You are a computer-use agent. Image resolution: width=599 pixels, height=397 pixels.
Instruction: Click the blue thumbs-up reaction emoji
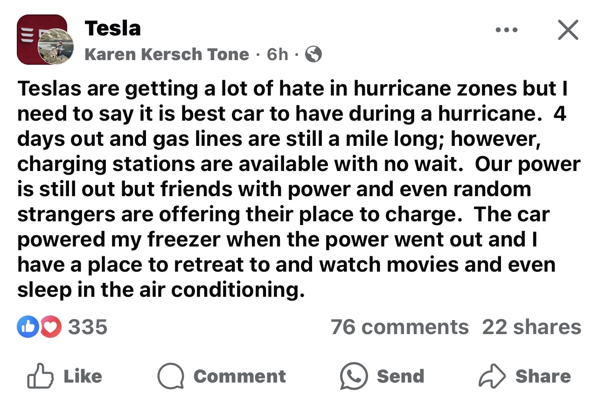click(26, 327)
